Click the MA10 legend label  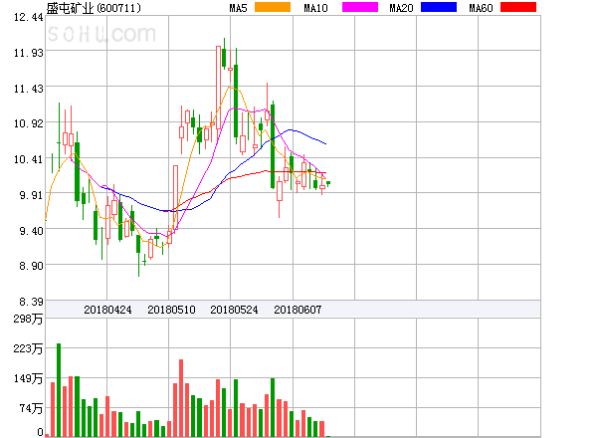coord(315,8)
